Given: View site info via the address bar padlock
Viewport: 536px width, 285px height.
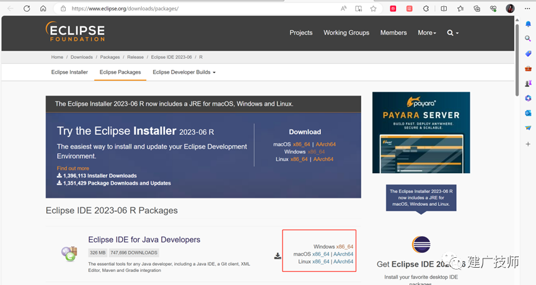Looking at the screenshot, I should pos(63,9).
